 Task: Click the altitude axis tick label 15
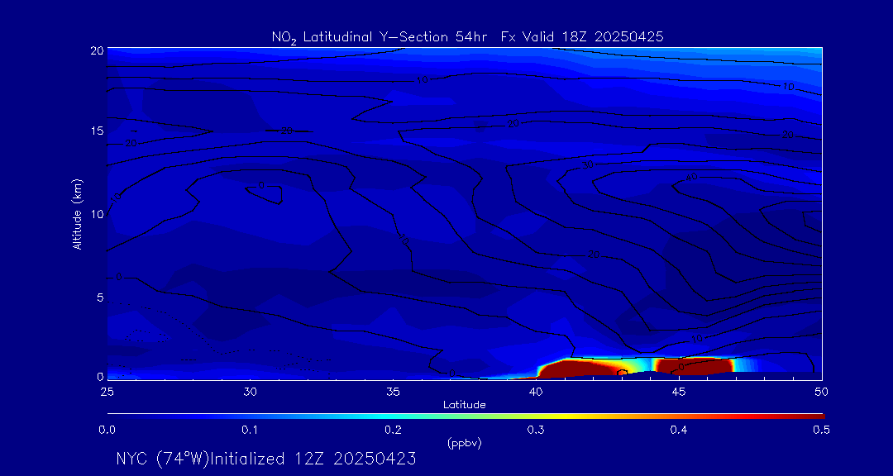(97, 131)
